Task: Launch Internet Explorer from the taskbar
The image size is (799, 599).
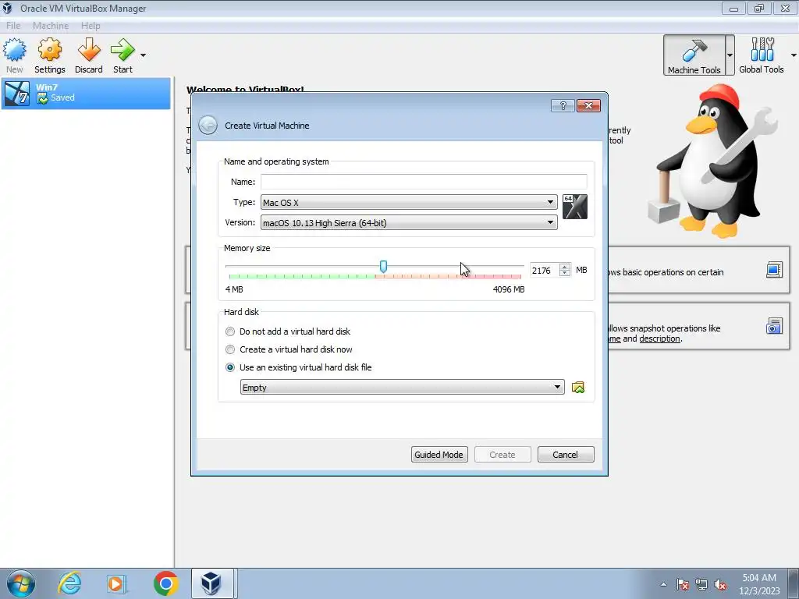Action: point(69,583)
